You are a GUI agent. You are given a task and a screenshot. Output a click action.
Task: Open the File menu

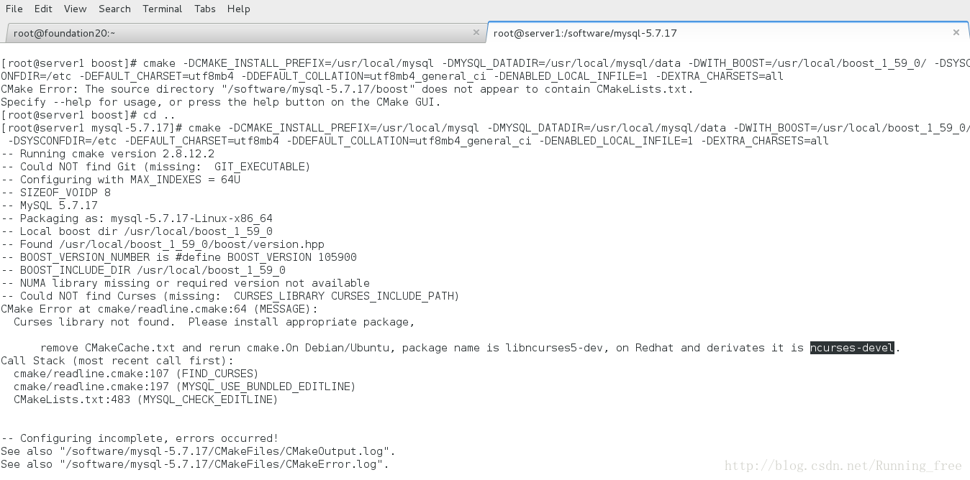(14, 9)
